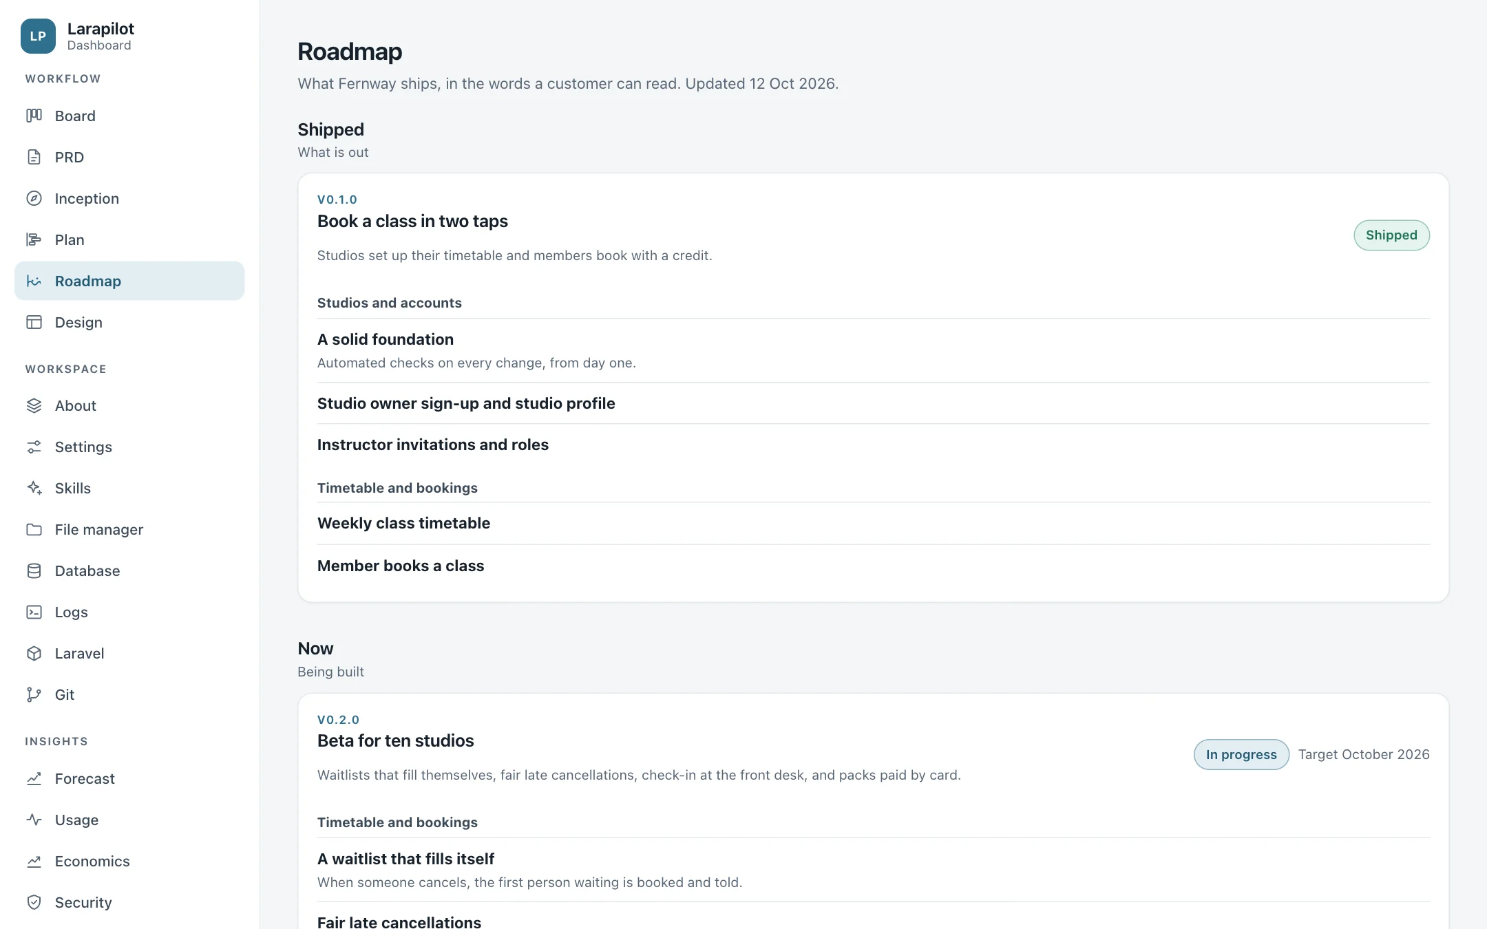
Task: Click the V0.2.0 version label
Action: click(x=338, y=719)
